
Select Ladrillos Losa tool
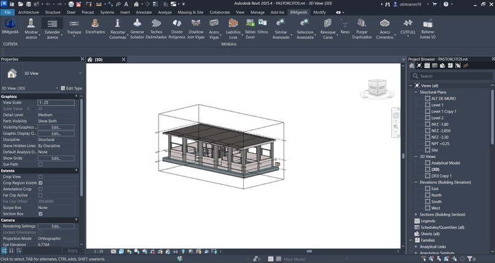[233, 28]
